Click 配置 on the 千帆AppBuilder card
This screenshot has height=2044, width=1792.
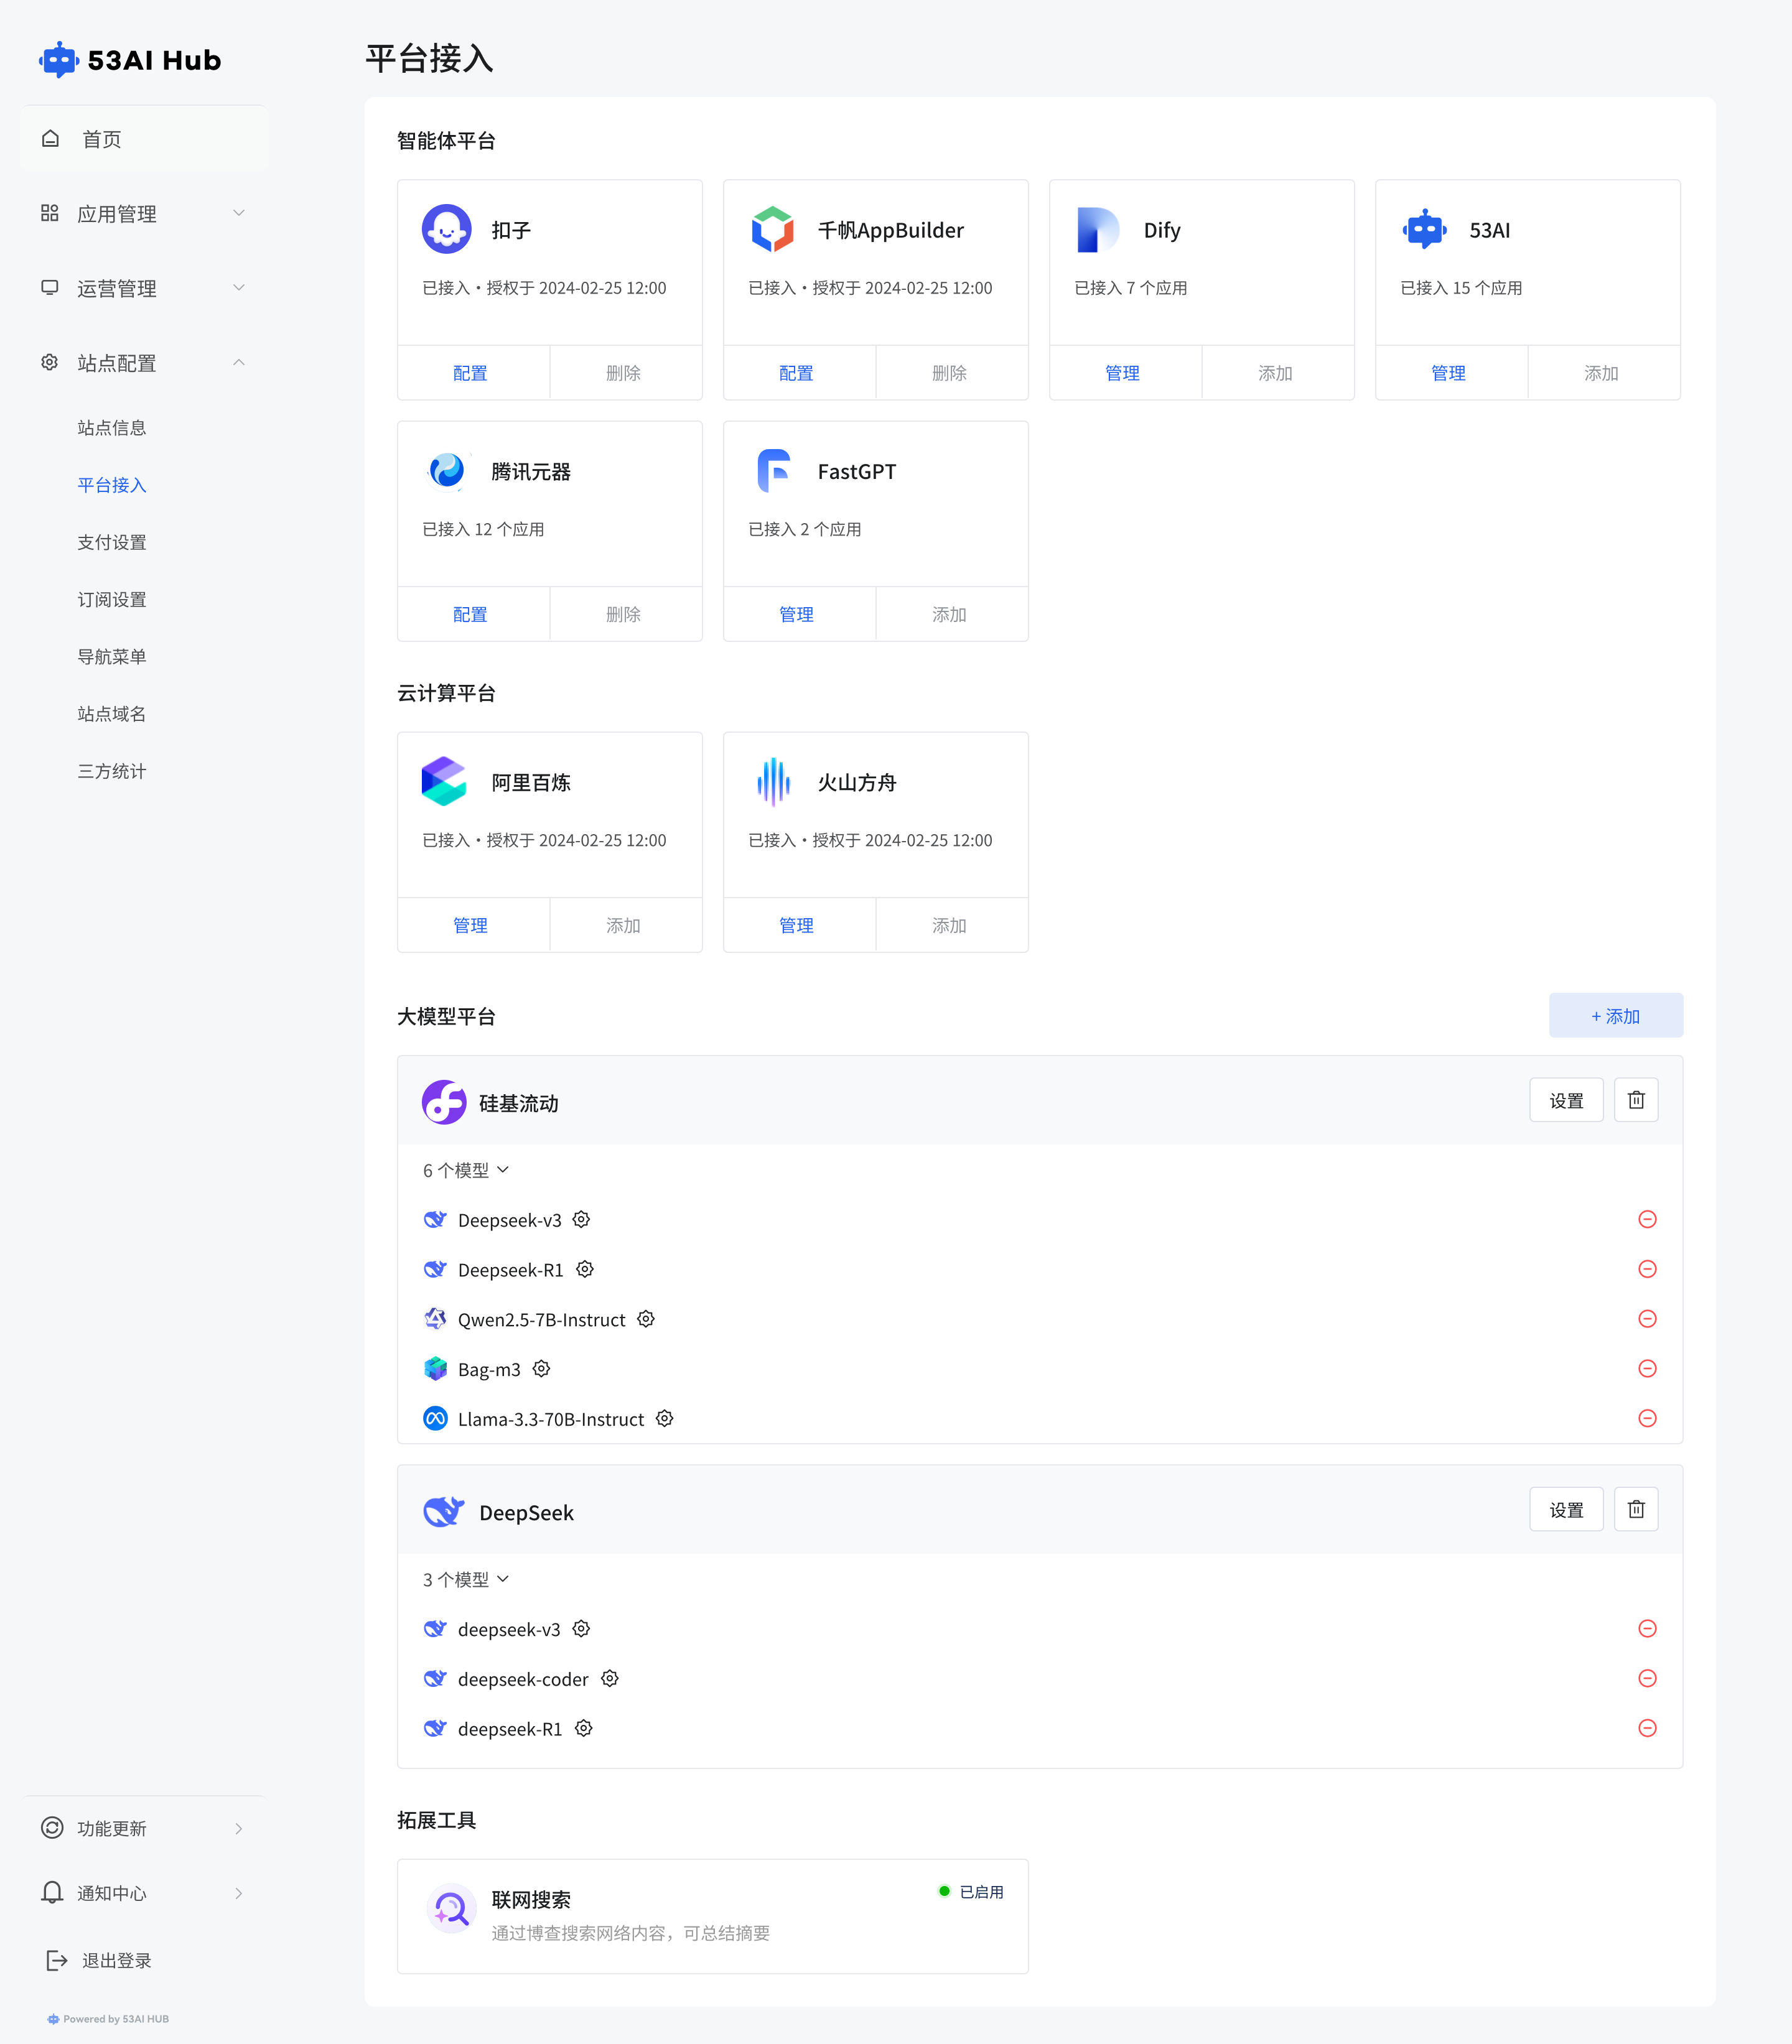[797, 373]
